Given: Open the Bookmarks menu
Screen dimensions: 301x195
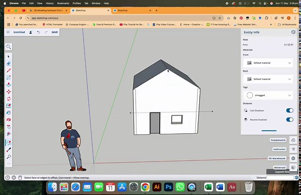Looking at the screenshot, I should click(x=63, y=3).
